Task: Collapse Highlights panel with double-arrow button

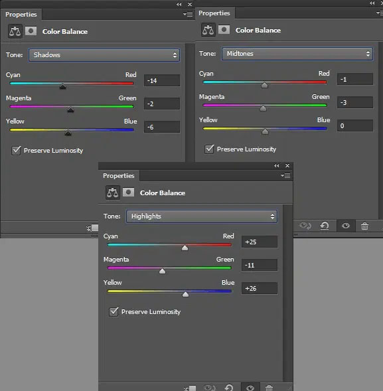Action: pyautogui.click(x=277, y=165)
